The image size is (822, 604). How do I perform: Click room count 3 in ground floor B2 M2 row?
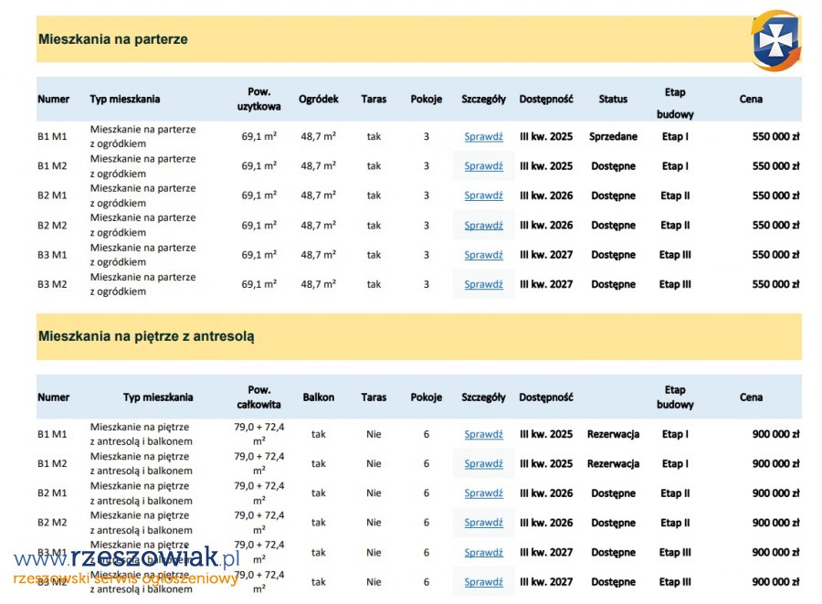coord(427,226)
